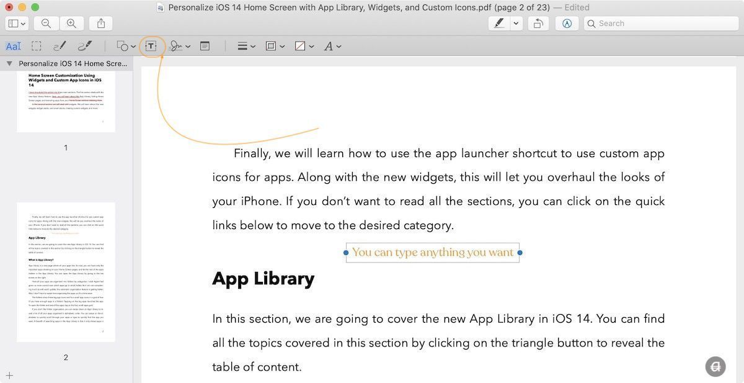Open the Fill Color swatch menu
744x383 pixels.
[304, 46]
